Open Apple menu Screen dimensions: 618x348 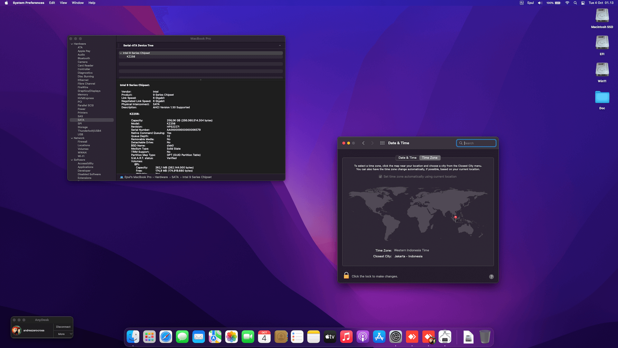pyautogui.click(x=6, y=3)
